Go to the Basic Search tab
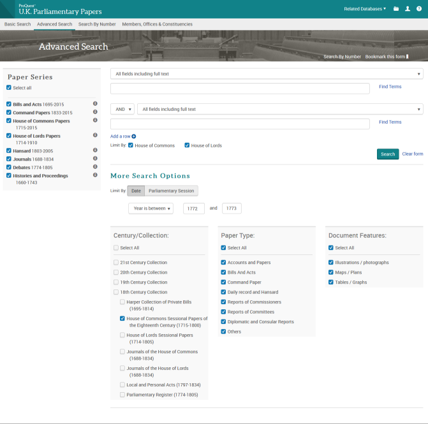The image size is (428, 424). (17, 24)
